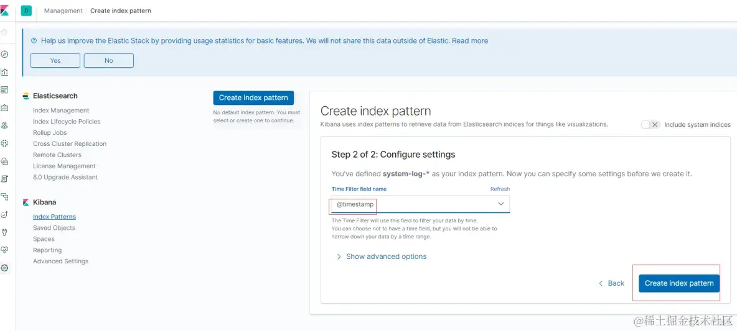
Task: Open the Uptime icon in the sidebar
Action: [x=5, y=214]
